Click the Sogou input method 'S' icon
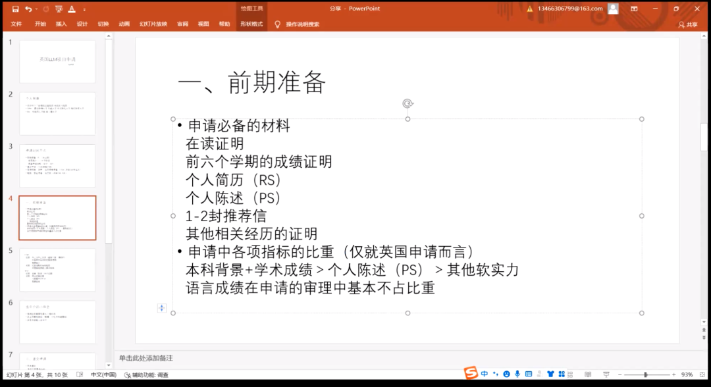 [471, 374]
